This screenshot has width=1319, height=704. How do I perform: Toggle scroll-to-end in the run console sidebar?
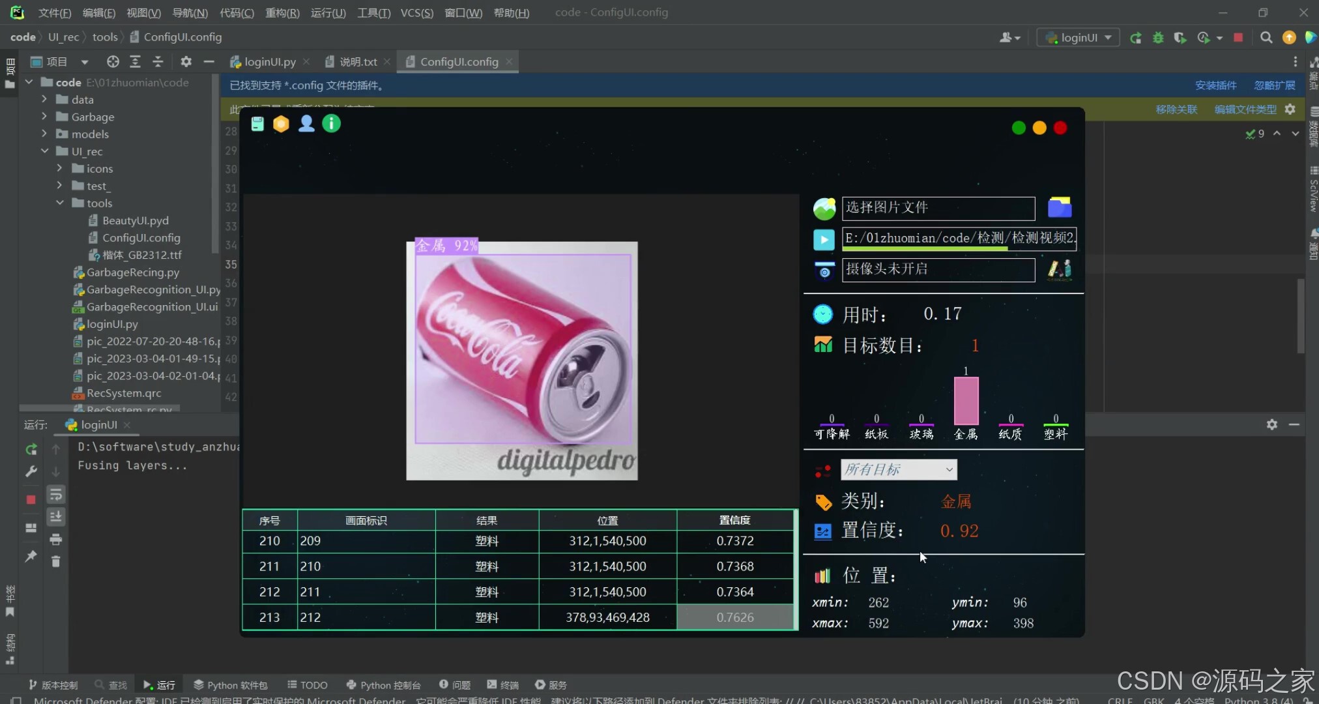coord(56,517)
